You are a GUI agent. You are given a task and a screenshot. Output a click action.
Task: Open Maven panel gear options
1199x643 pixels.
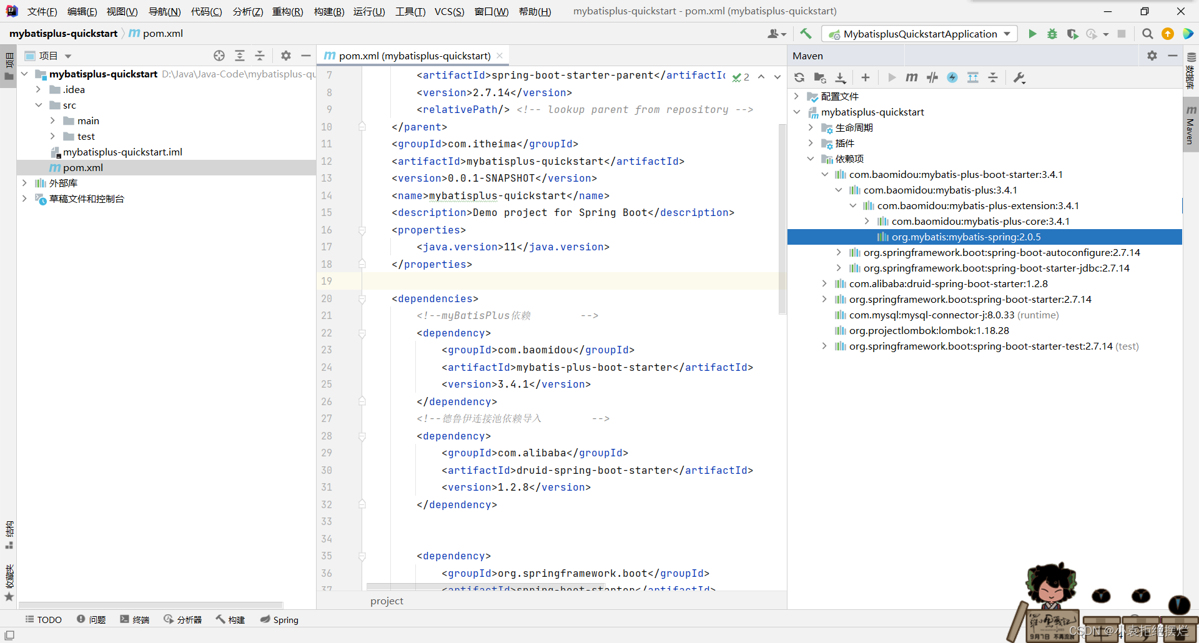[1152, 56]
